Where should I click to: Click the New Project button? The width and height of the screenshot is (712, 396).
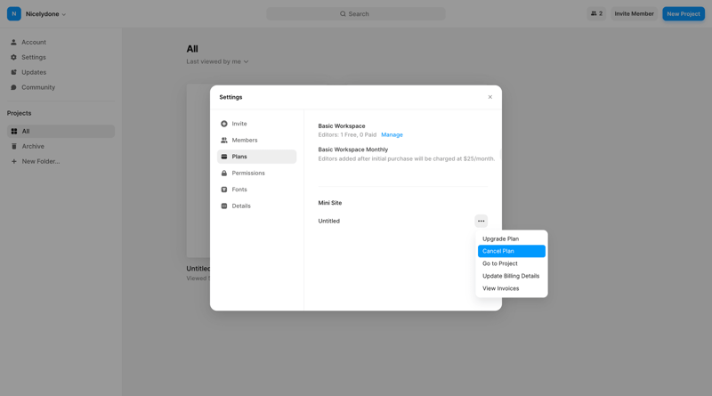684,13
